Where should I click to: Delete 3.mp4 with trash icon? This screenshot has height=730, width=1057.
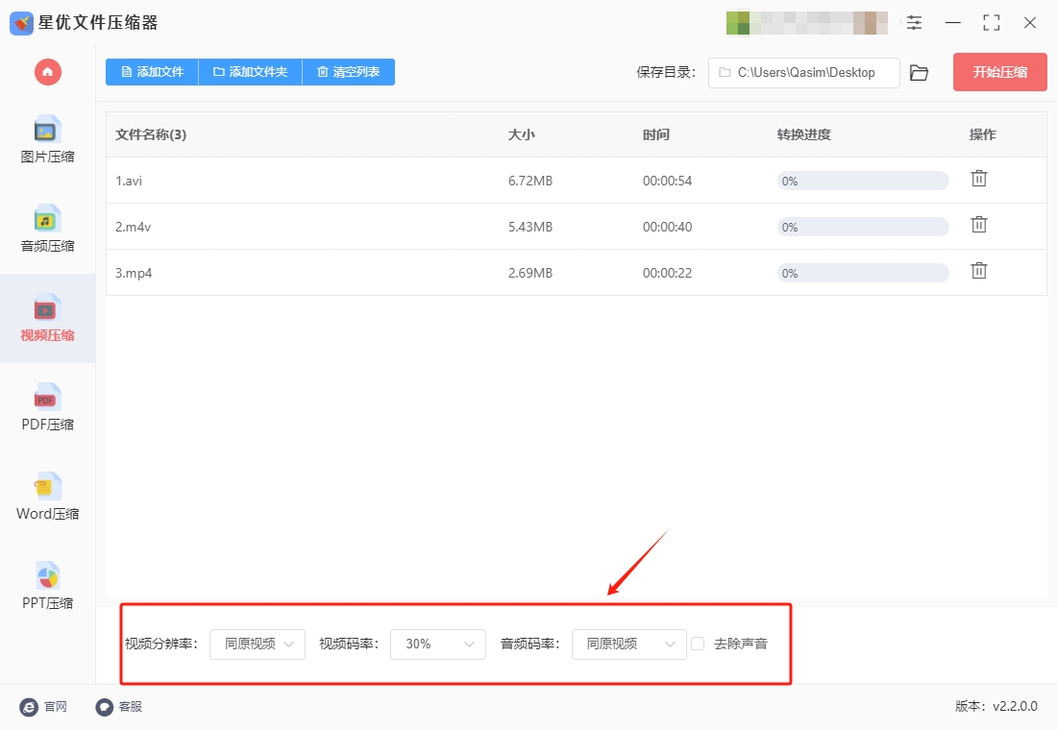[979, 271]
